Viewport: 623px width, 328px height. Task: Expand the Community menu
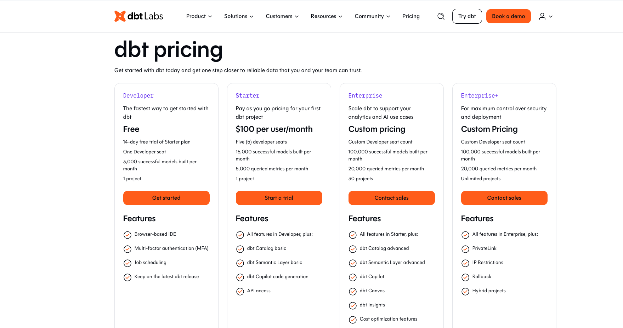(372, 16)
